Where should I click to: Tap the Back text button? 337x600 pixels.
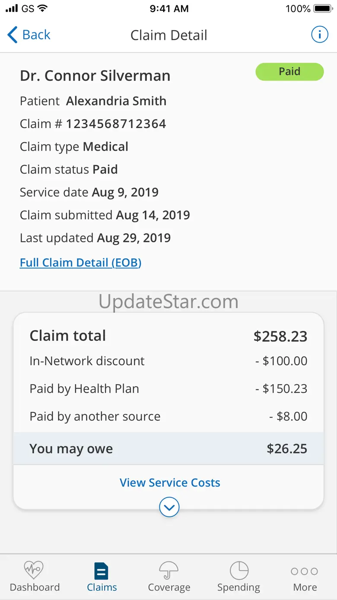(36, 35)
